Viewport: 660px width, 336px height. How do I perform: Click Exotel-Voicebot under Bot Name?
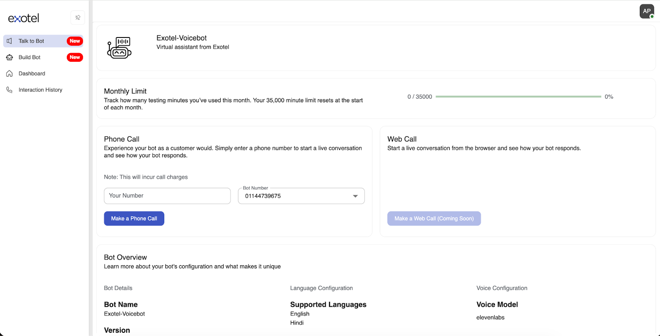pyautogui.click(x=124, y=314)
